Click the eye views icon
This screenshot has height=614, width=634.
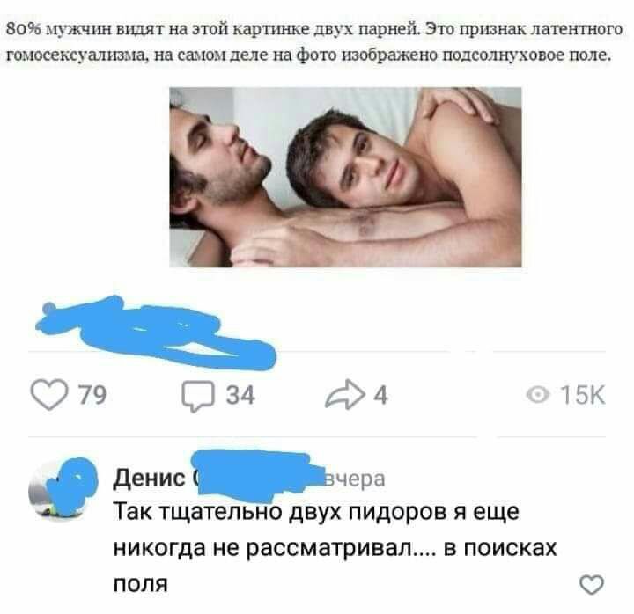pyautogui.click(x=538, y=395)
